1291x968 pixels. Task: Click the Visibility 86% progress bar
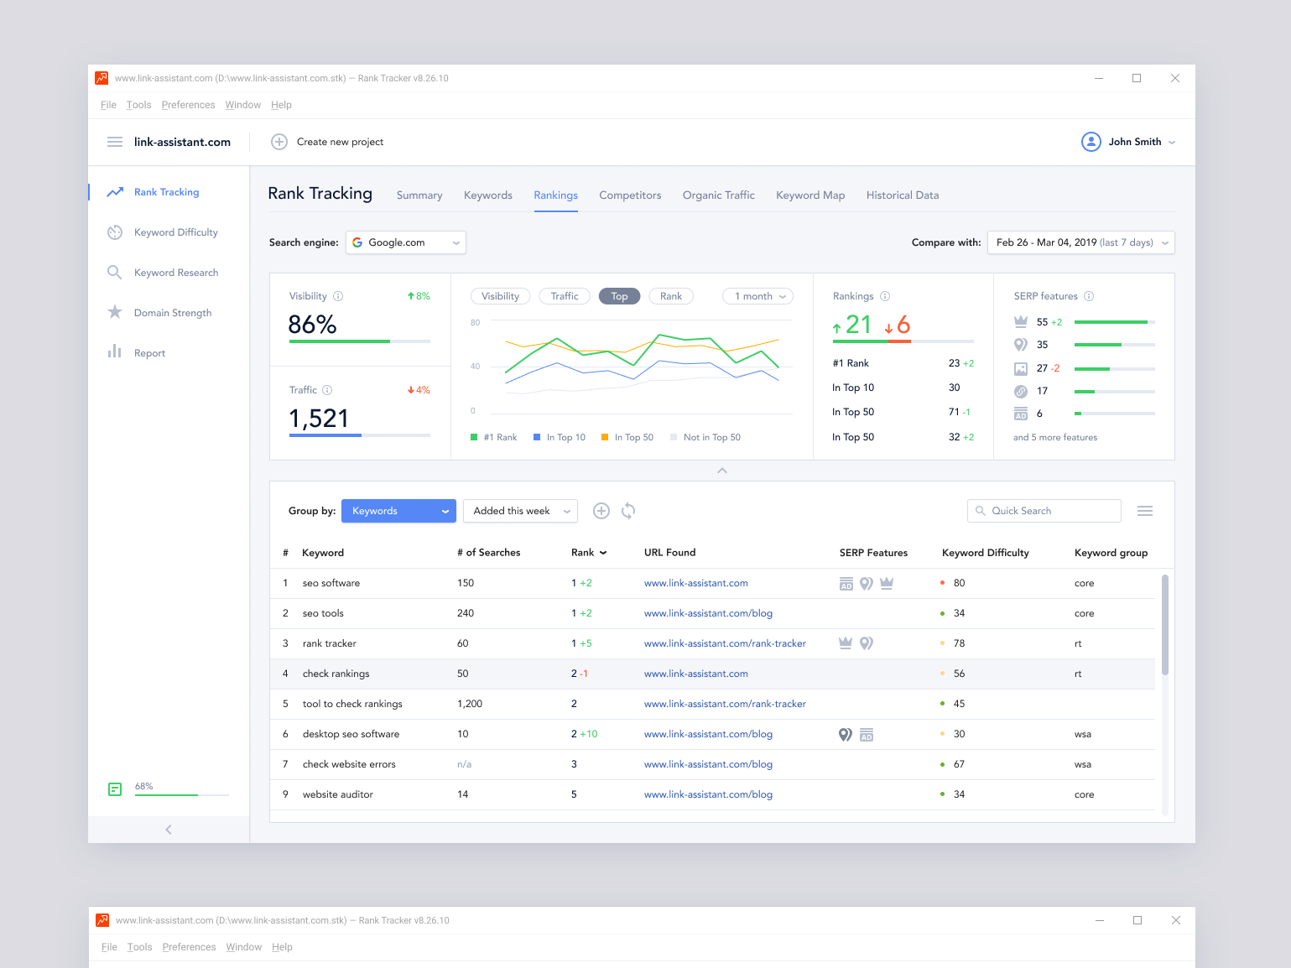(360, 341)
